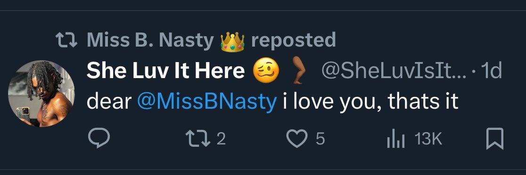Click the word 'reposted' in the header
The image size is (526, 175).
pos(294,40)
